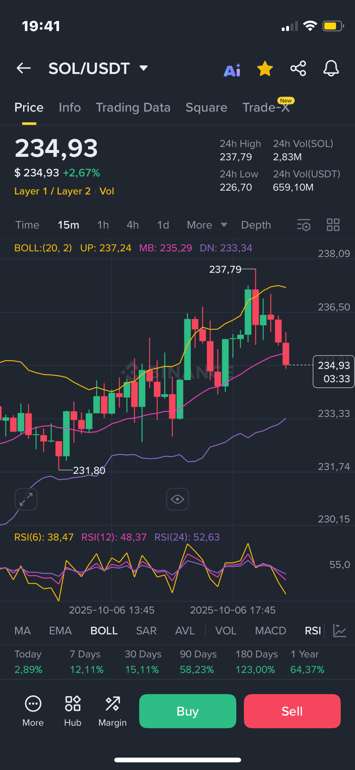Screen dimensions: 355x770
Task: Expand chart to fullscreen icon
Action: click(26, 499)
